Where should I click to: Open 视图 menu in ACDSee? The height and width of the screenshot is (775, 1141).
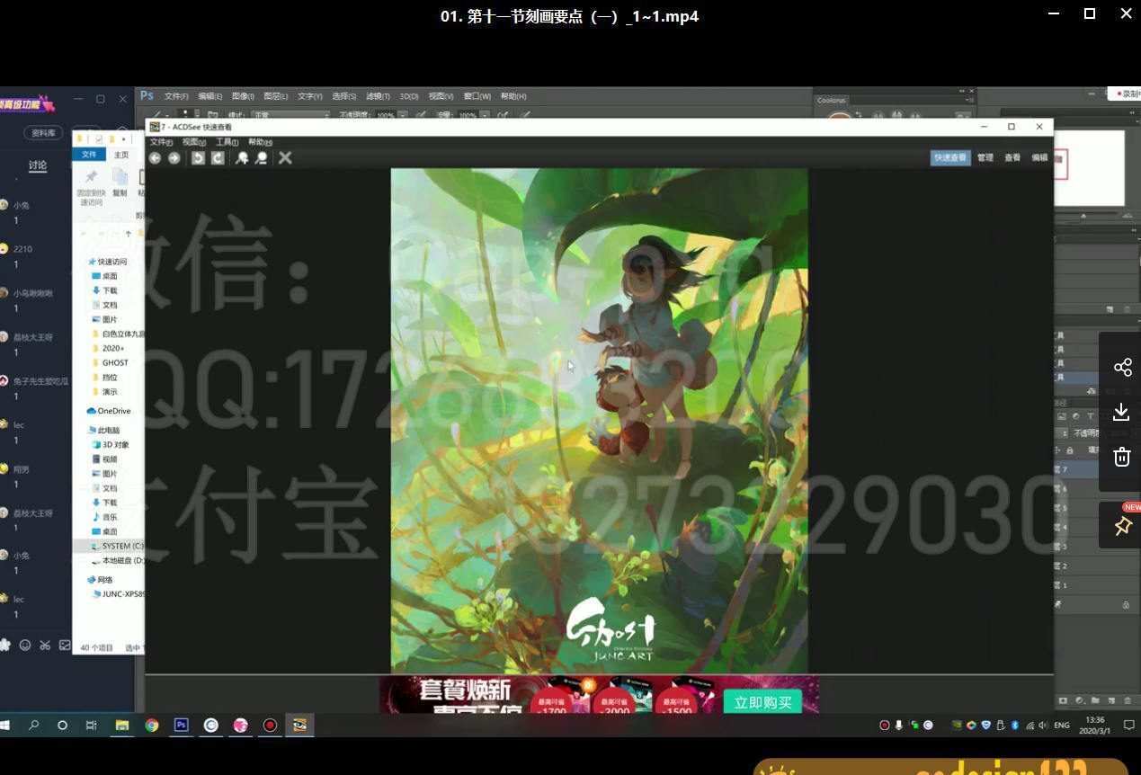point(193,142)
